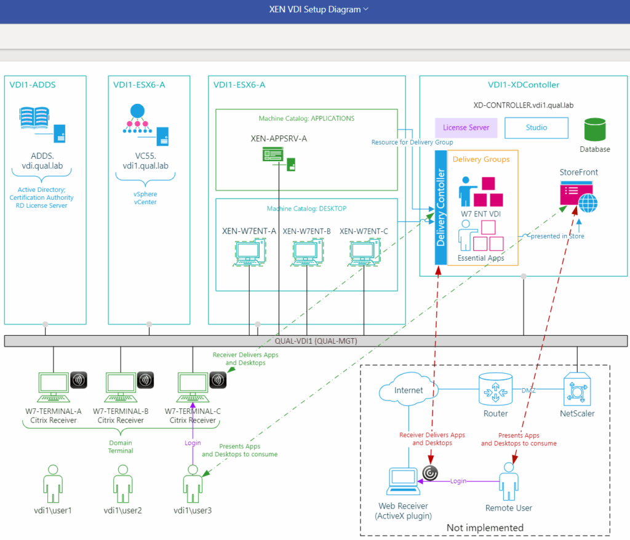Select the Router icon
630x540 pixels.
point(496,389)
